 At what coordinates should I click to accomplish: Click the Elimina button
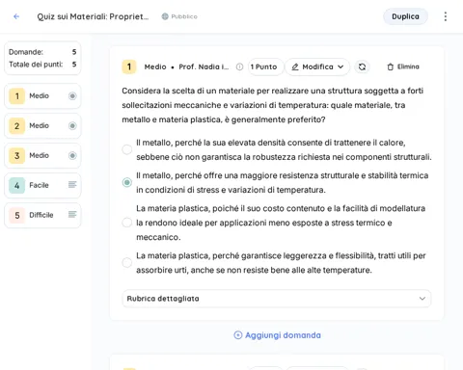[x=403, y=66]
